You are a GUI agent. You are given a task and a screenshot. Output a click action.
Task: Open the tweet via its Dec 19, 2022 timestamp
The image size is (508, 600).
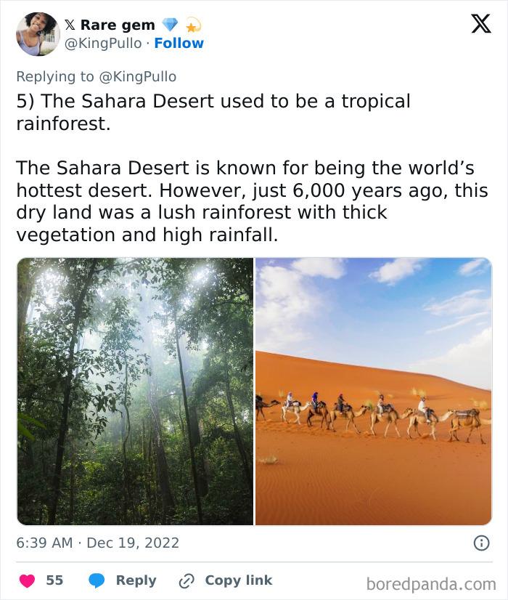pyautogui.click(x=98, y=541)
